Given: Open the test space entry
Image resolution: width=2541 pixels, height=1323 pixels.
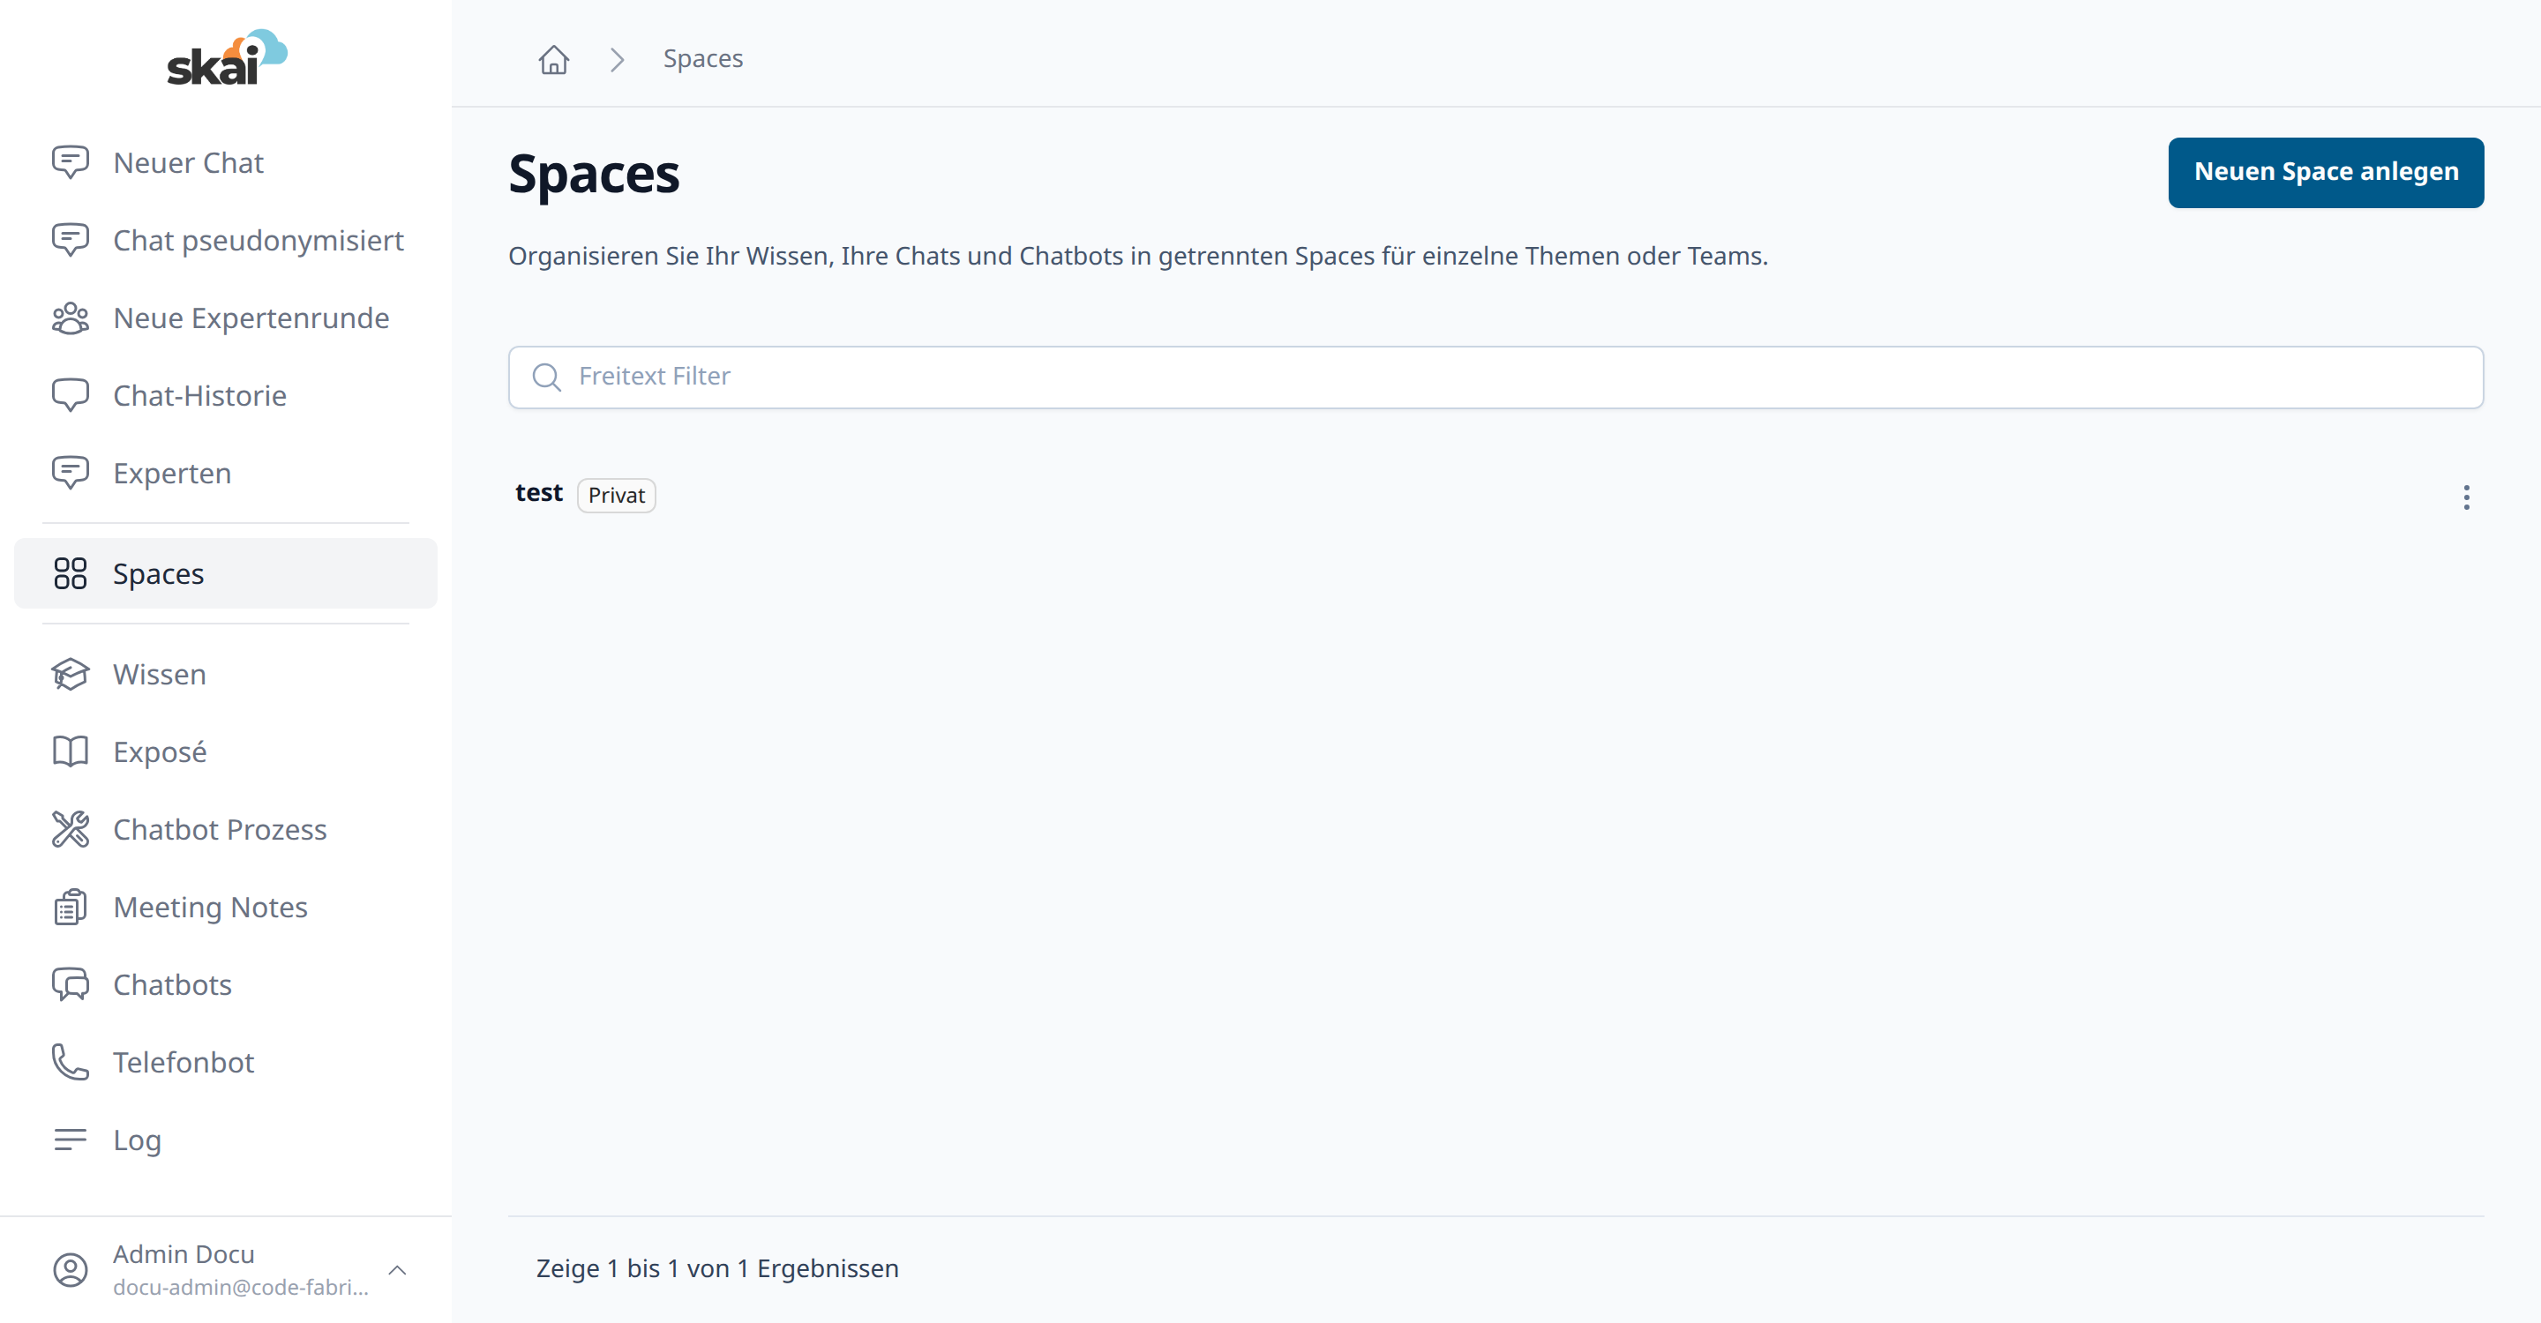Looking at the screenshot, I should pos(538,493).
